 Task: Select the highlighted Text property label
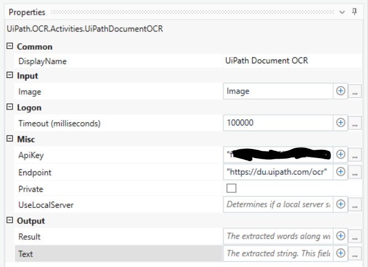coord(25,254)
